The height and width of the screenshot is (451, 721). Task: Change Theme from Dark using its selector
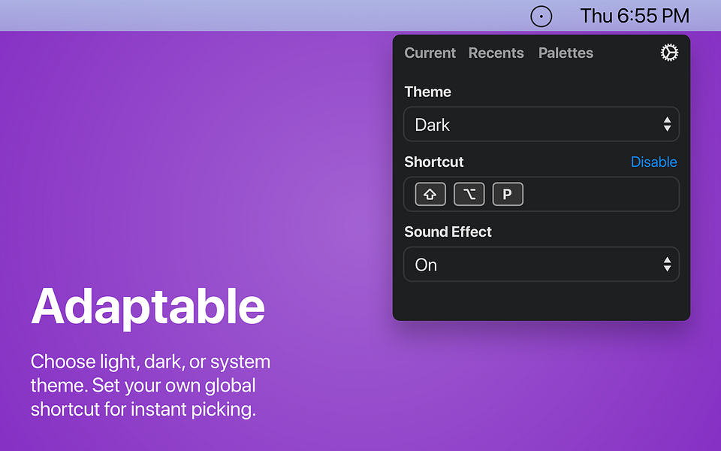tap(541, 124)
